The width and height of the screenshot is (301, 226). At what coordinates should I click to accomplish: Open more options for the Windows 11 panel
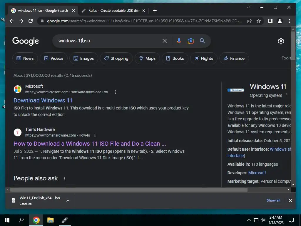click(x=287, y=95)
